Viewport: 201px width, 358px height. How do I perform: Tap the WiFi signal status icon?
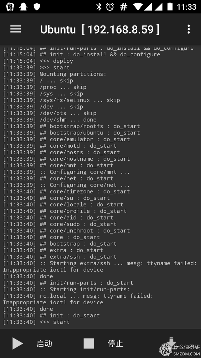pos(138,7)
